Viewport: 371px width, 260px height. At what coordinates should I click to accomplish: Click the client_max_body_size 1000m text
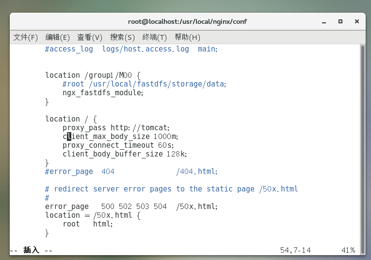(120, 137)
